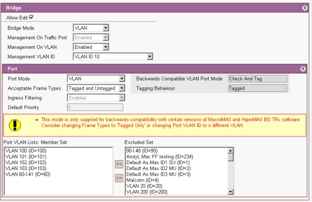The image size is (312, 202).
Task: Open Acceptable Frame Types dropdown
Action: point(96,88)
